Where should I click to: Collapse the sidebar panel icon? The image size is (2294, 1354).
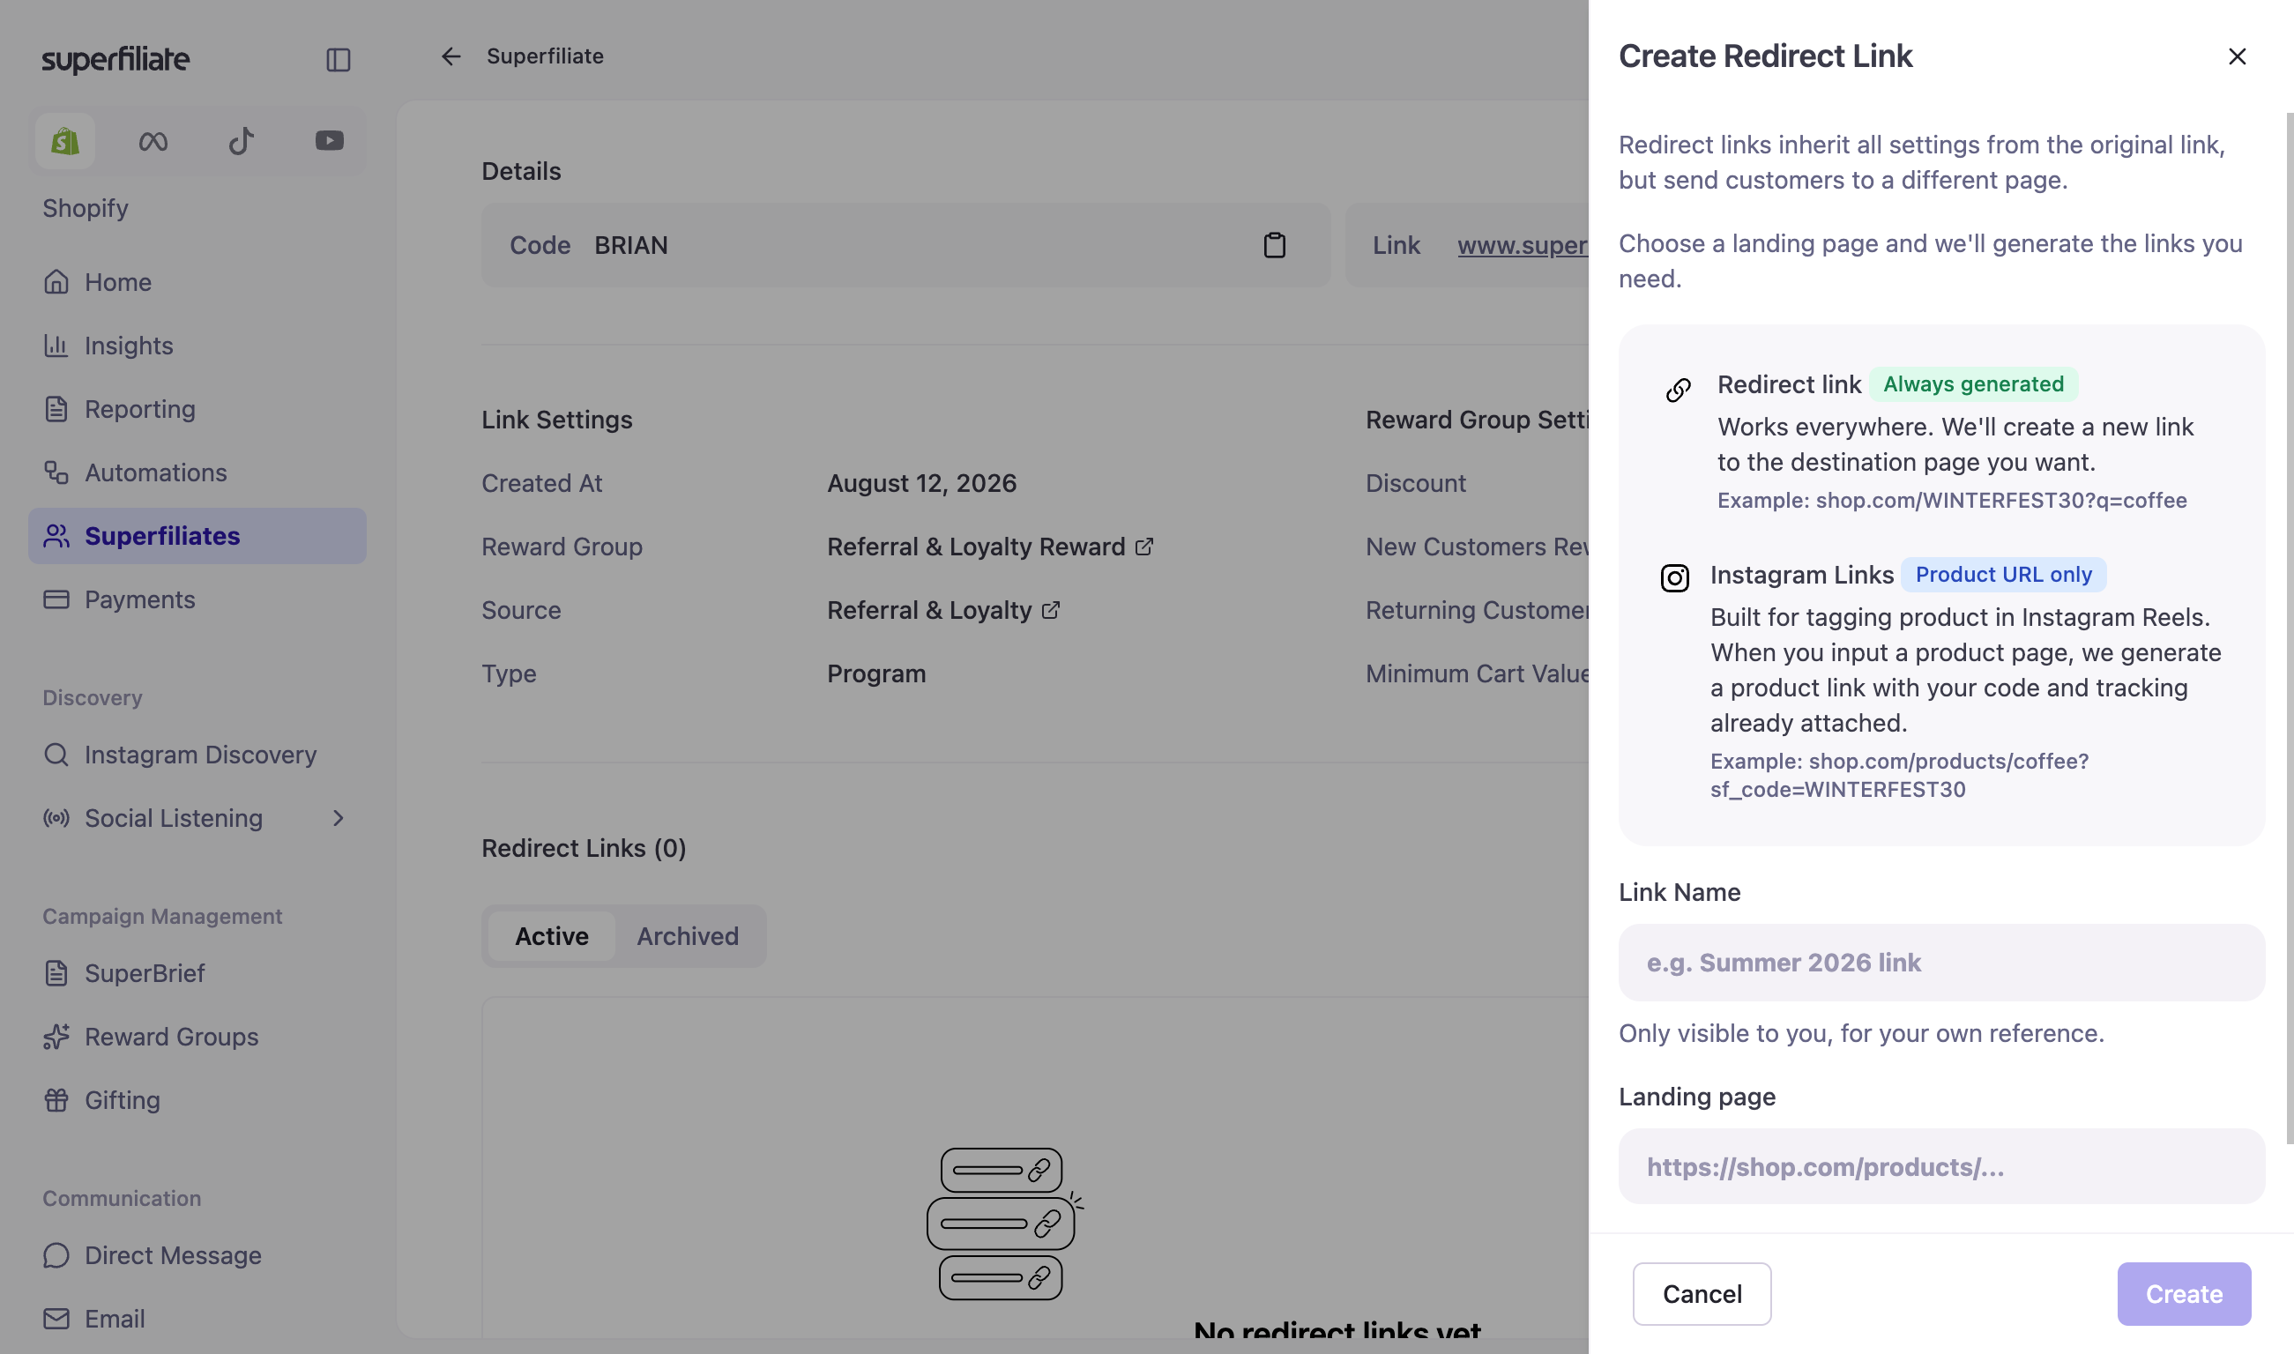coord(339,59)
